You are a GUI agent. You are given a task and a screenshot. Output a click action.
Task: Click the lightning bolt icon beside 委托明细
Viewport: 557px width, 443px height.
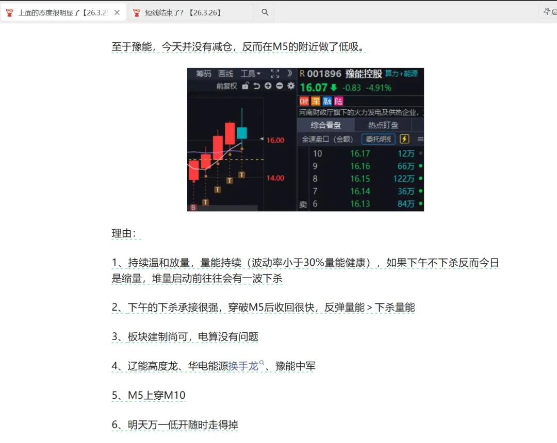click(x=405, y=139)
